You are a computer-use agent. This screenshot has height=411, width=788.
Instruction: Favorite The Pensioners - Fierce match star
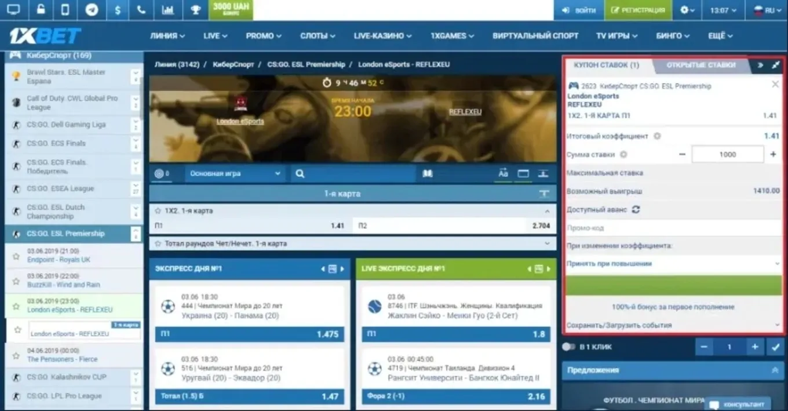tap(16, 355)
